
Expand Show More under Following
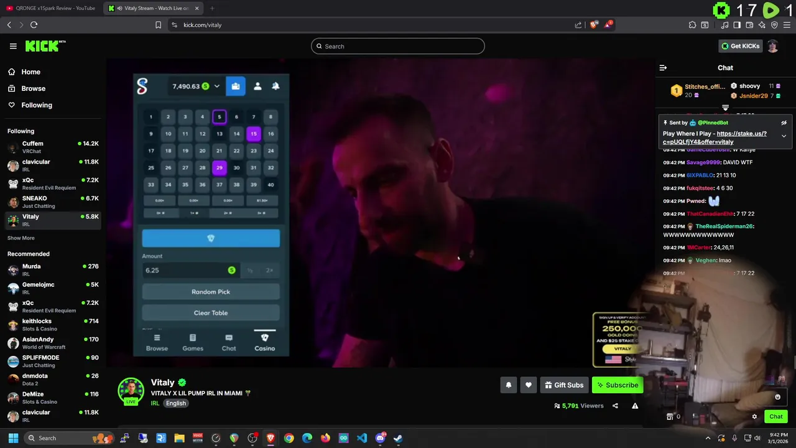[21, 238]
